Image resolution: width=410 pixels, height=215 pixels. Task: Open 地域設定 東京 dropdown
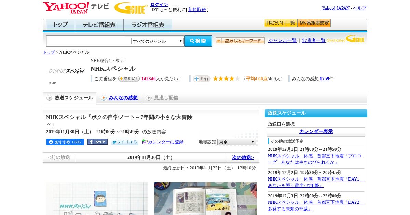click(236, 142)
